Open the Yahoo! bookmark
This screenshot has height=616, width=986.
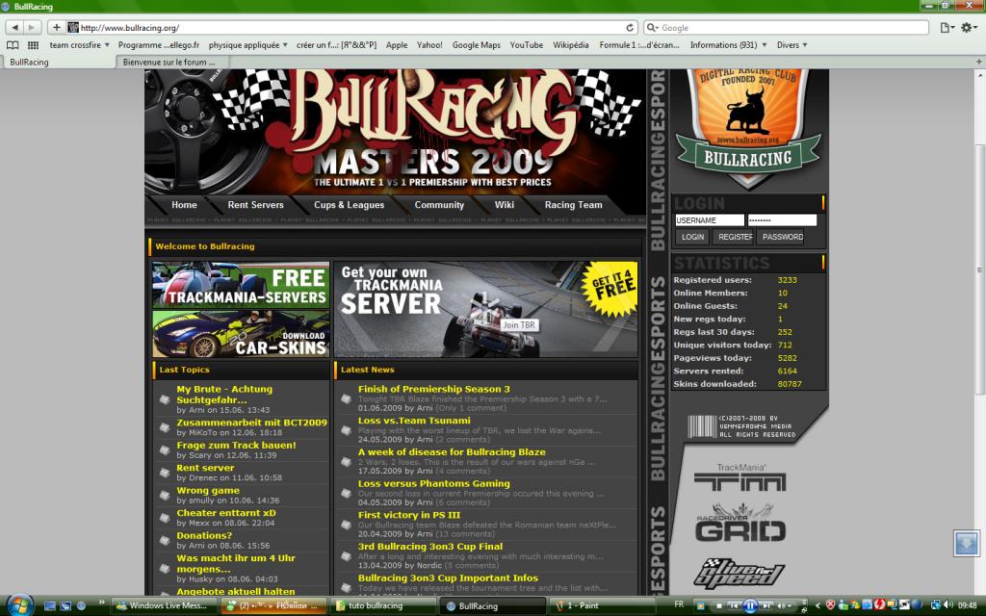coord(429,45)
